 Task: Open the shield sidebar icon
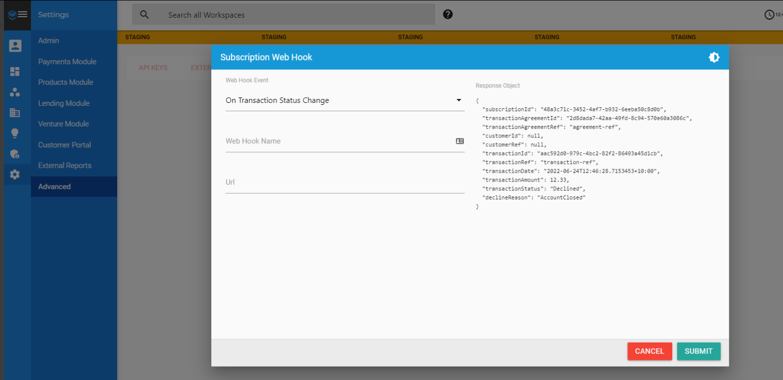(15, 154)
